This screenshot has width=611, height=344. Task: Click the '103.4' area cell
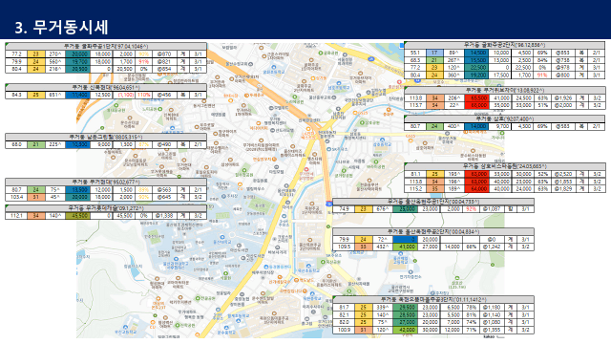point(16,197)
